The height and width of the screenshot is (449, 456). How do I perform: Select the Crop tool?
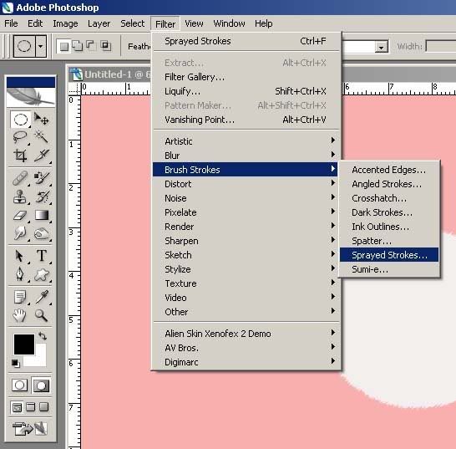(x=20, y=156)
